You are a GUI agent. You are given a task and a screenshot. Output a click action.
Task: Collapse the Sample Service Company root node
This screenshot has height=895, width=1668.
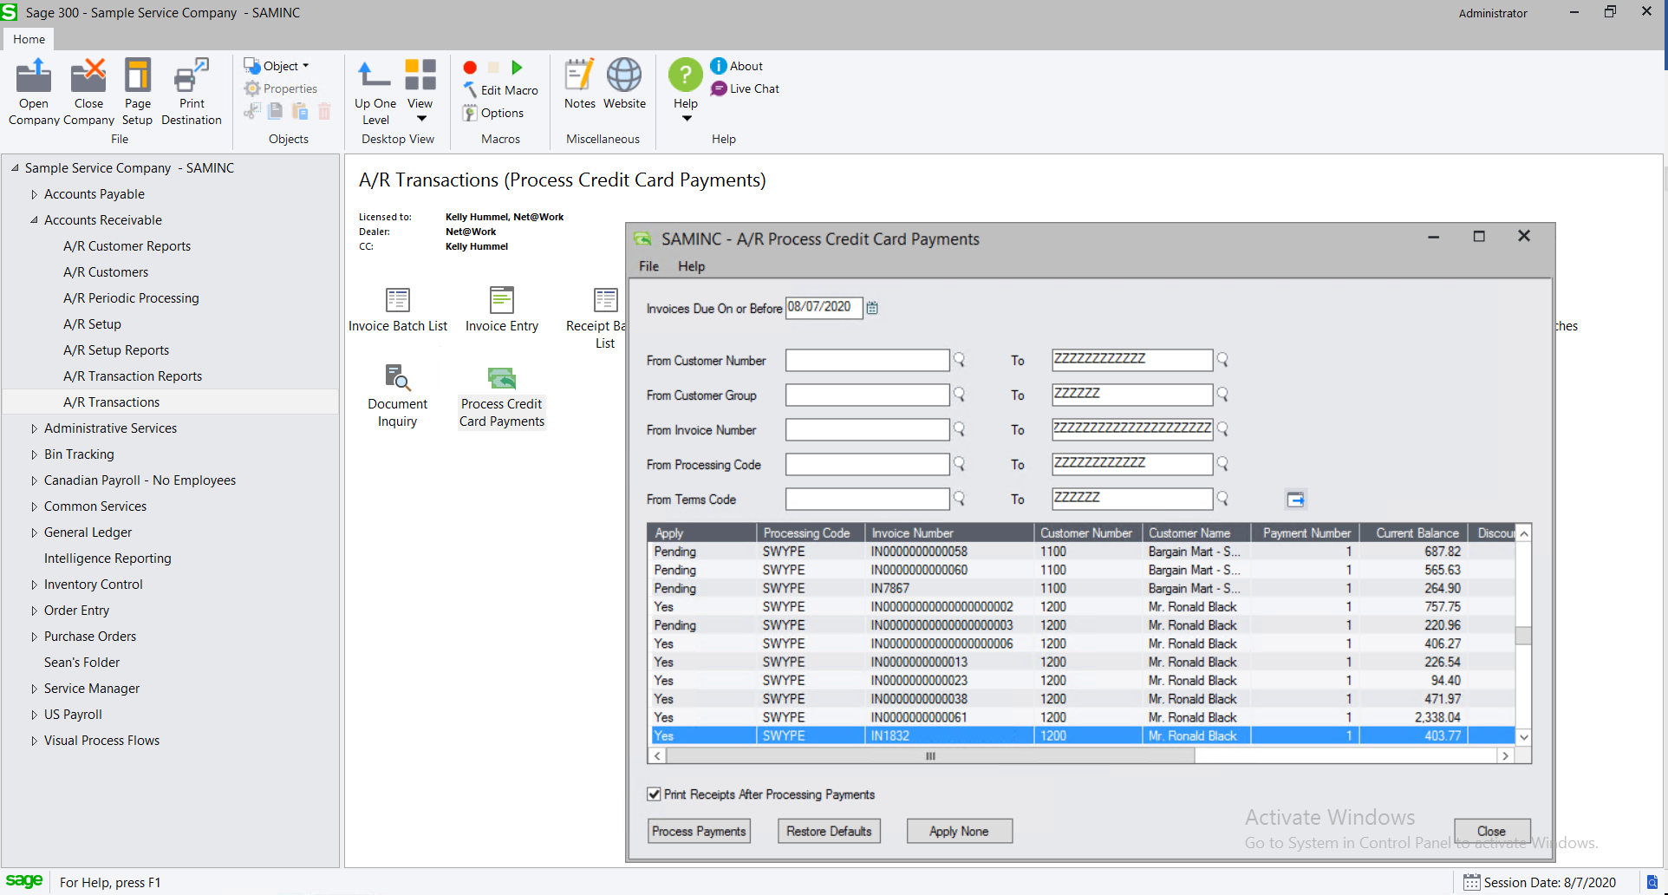(15, 168)
